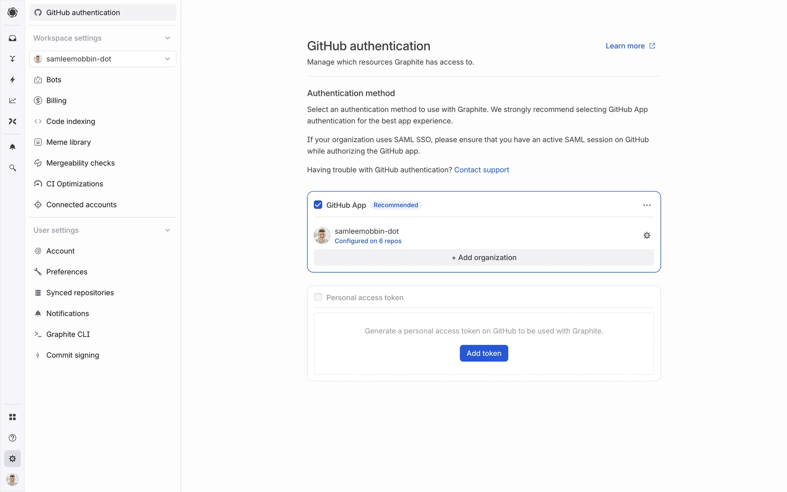787x492 pixels.
Task: Click the help question mark icon
Action: [x=12, y=438]
